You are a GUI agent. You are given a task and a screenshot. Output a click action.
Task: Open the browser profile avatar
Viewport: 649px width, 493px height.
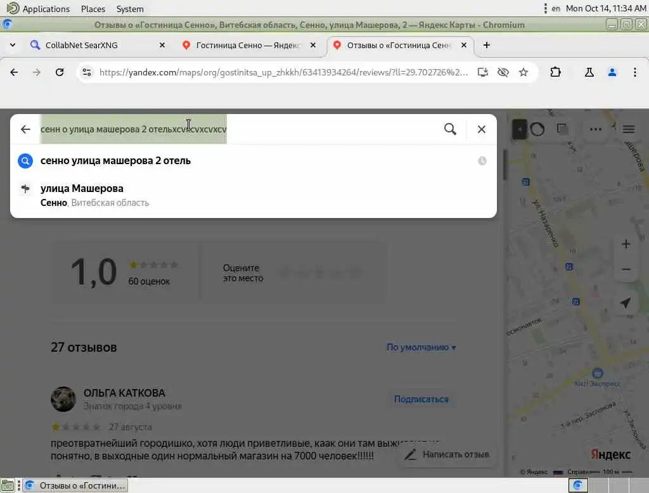[612, 72]
